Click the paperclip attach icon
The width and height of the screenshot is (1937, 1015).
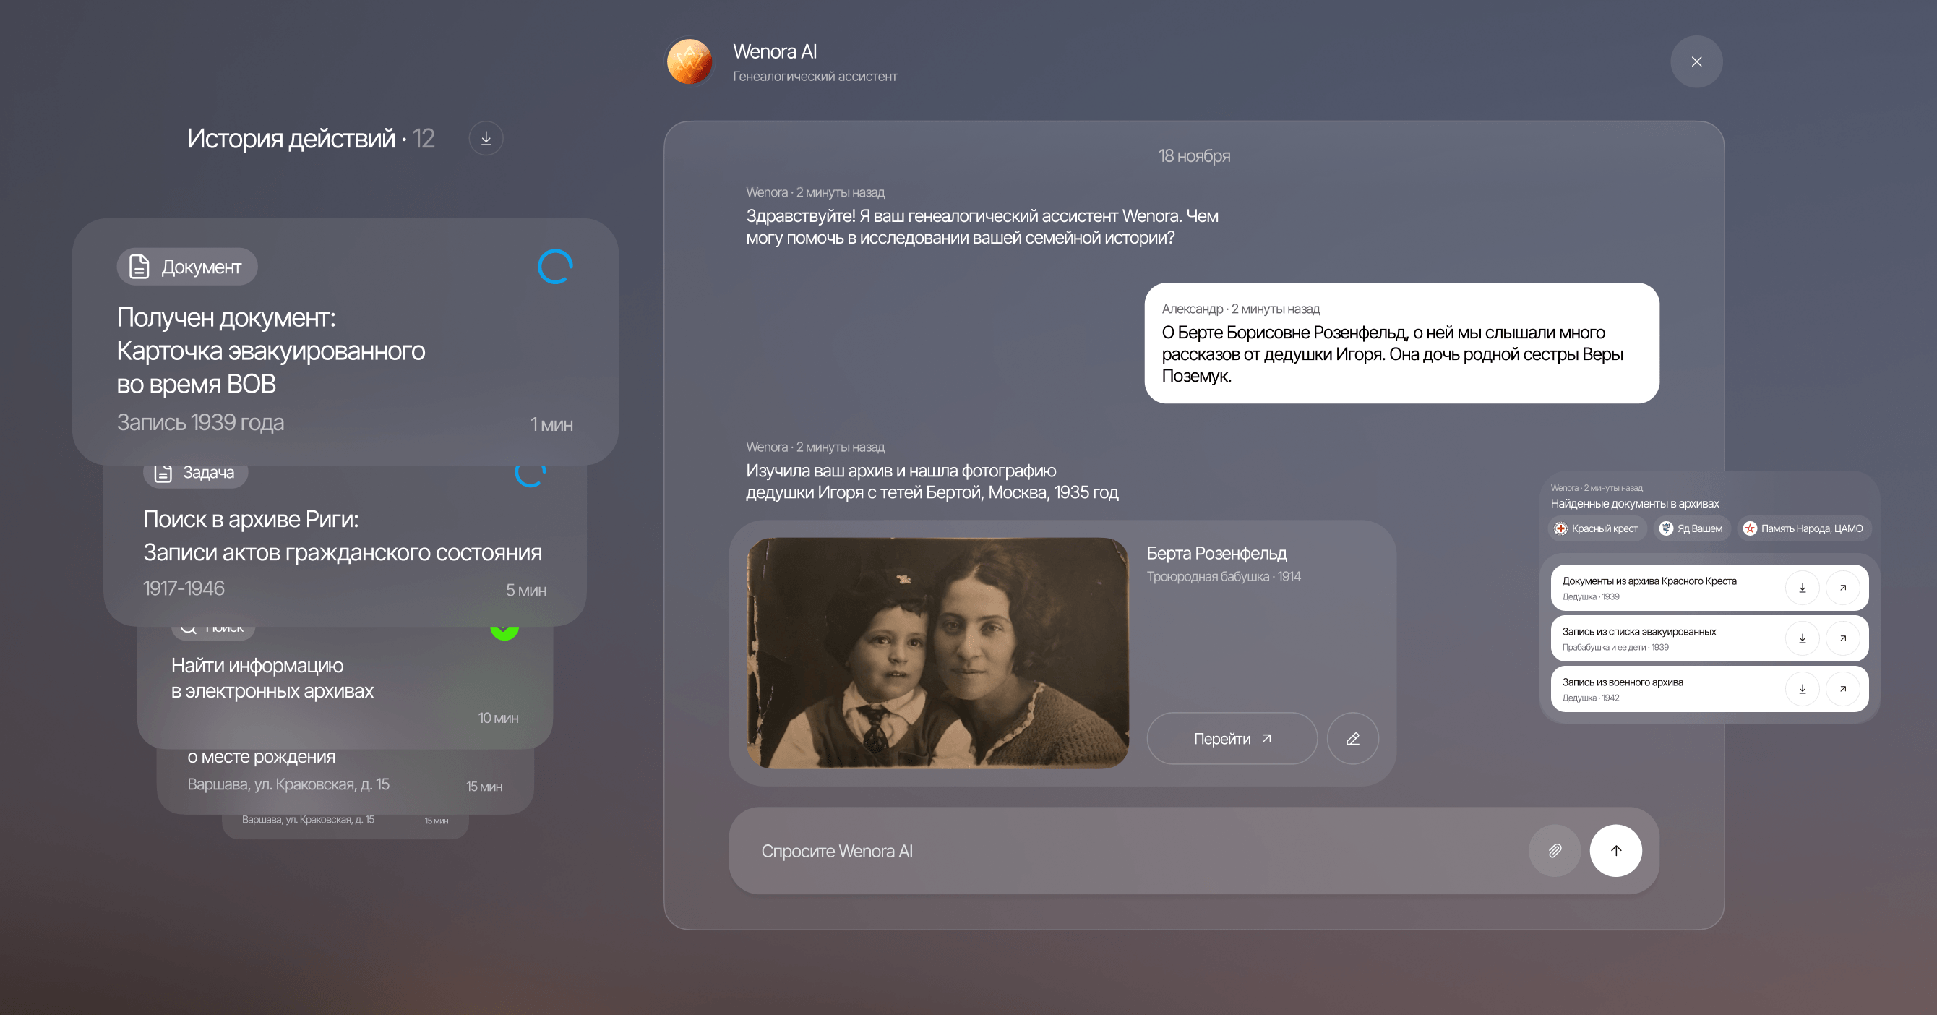1554,850
